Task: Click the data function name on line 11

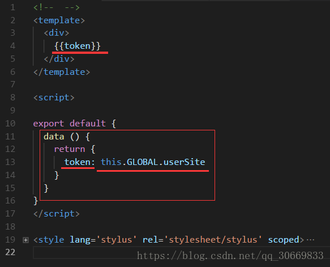Action: [54, 137]
